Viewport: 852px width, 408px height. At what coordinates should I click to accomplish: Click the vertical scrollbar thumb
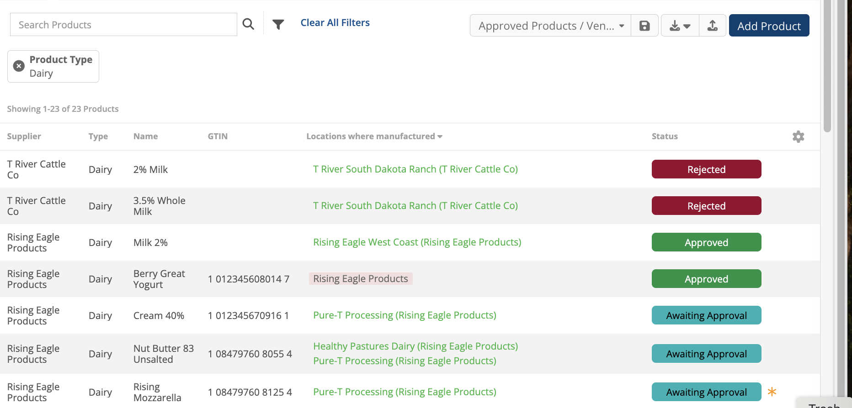click(827, 66)
